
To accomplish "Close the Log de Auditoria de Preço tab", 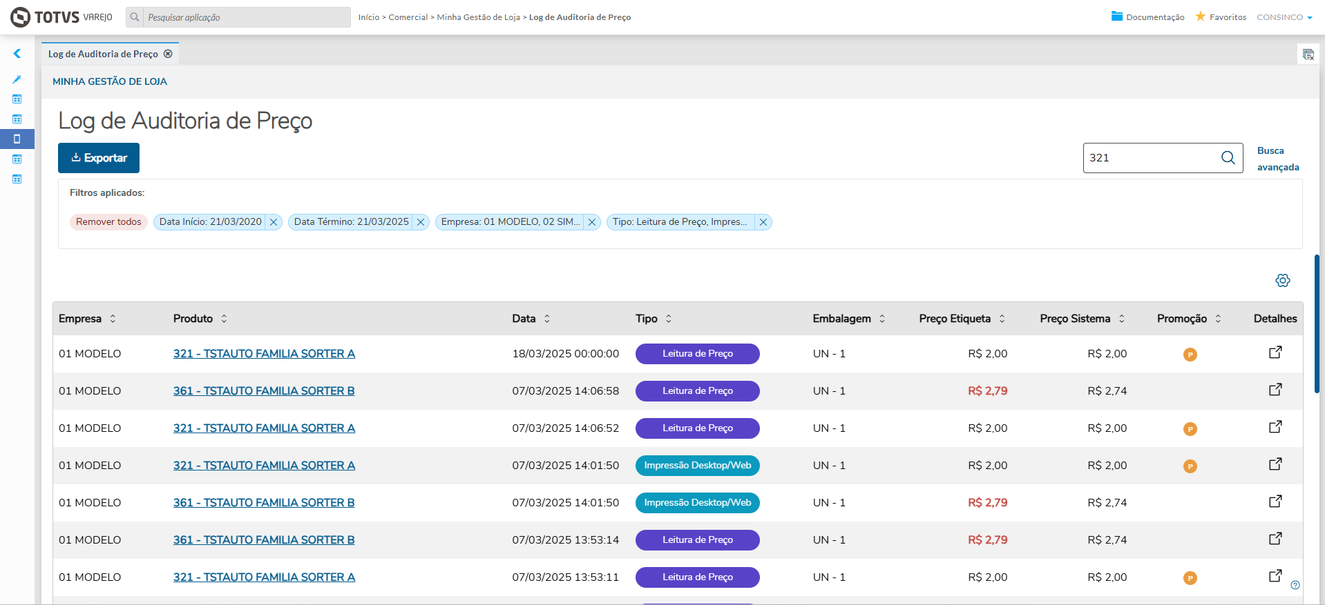I will click(x=168, y=54).
